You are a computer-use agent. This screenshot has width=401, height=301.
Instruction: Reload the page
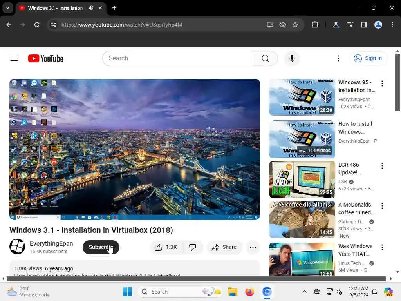click(37, 25)
